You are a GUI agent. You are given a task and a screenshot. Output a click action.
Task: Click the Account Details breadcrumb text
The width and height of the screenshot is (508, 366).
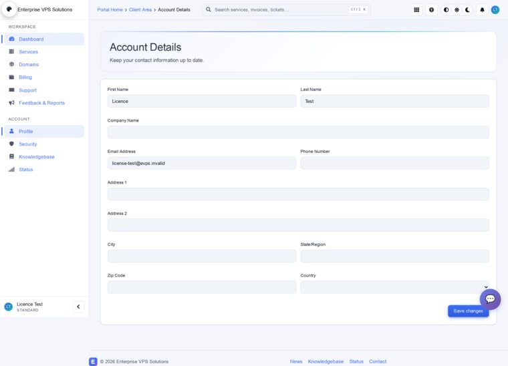click(x=174, y=10)
